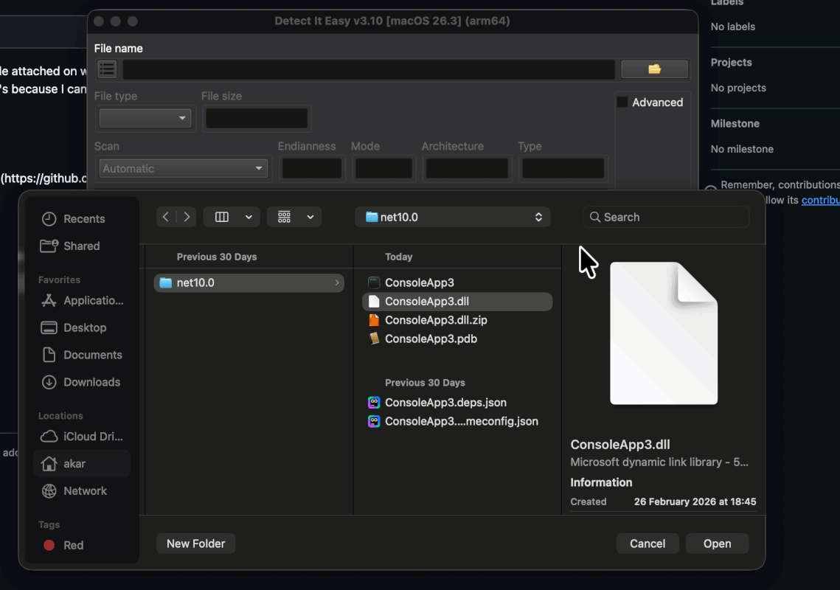840x590 pixels.
Task: Select the ConsoleApp3 executable file
Action: 457,282
